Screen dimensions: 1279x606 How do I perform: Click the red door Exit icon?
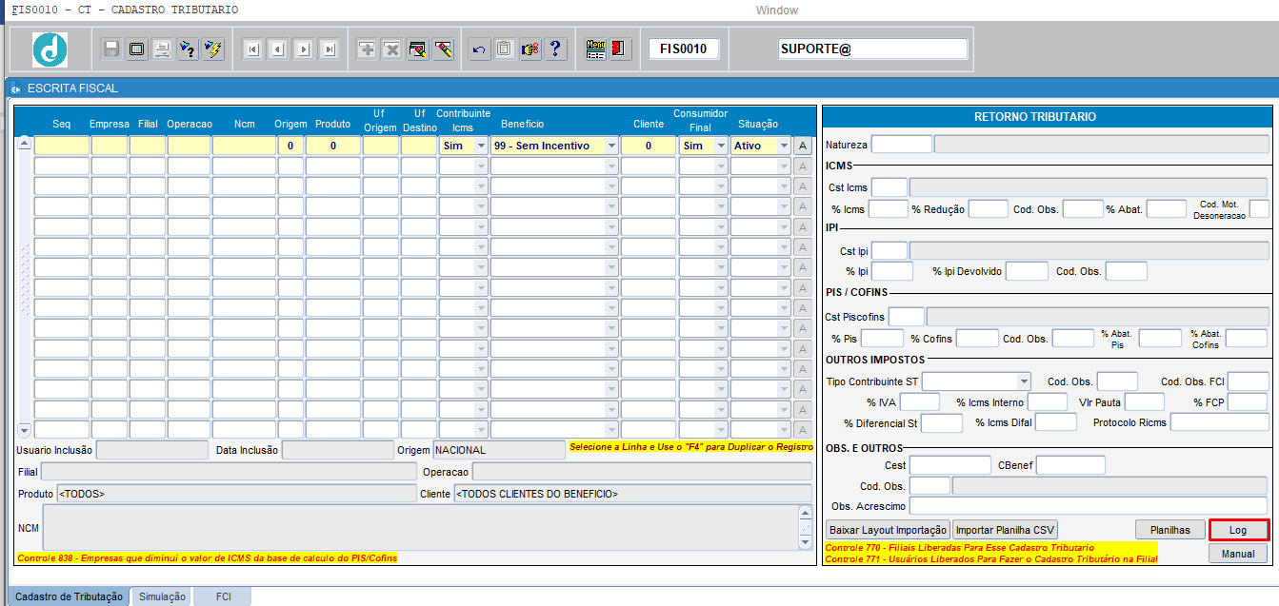620,49
